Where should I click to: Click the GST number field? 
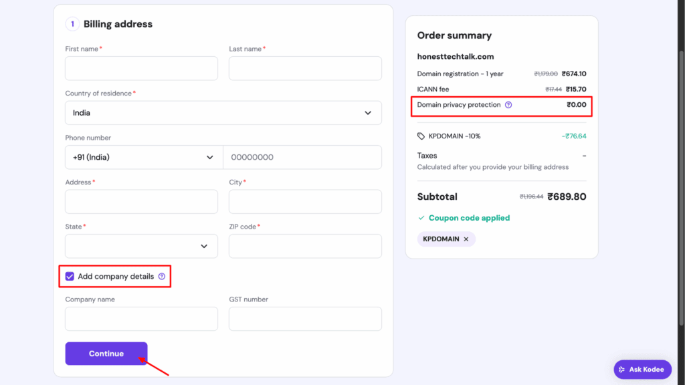click(304, 319)
